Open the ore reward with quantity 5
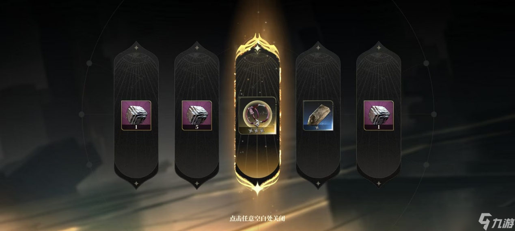This screenshot has height=231, width=515. 197,115
